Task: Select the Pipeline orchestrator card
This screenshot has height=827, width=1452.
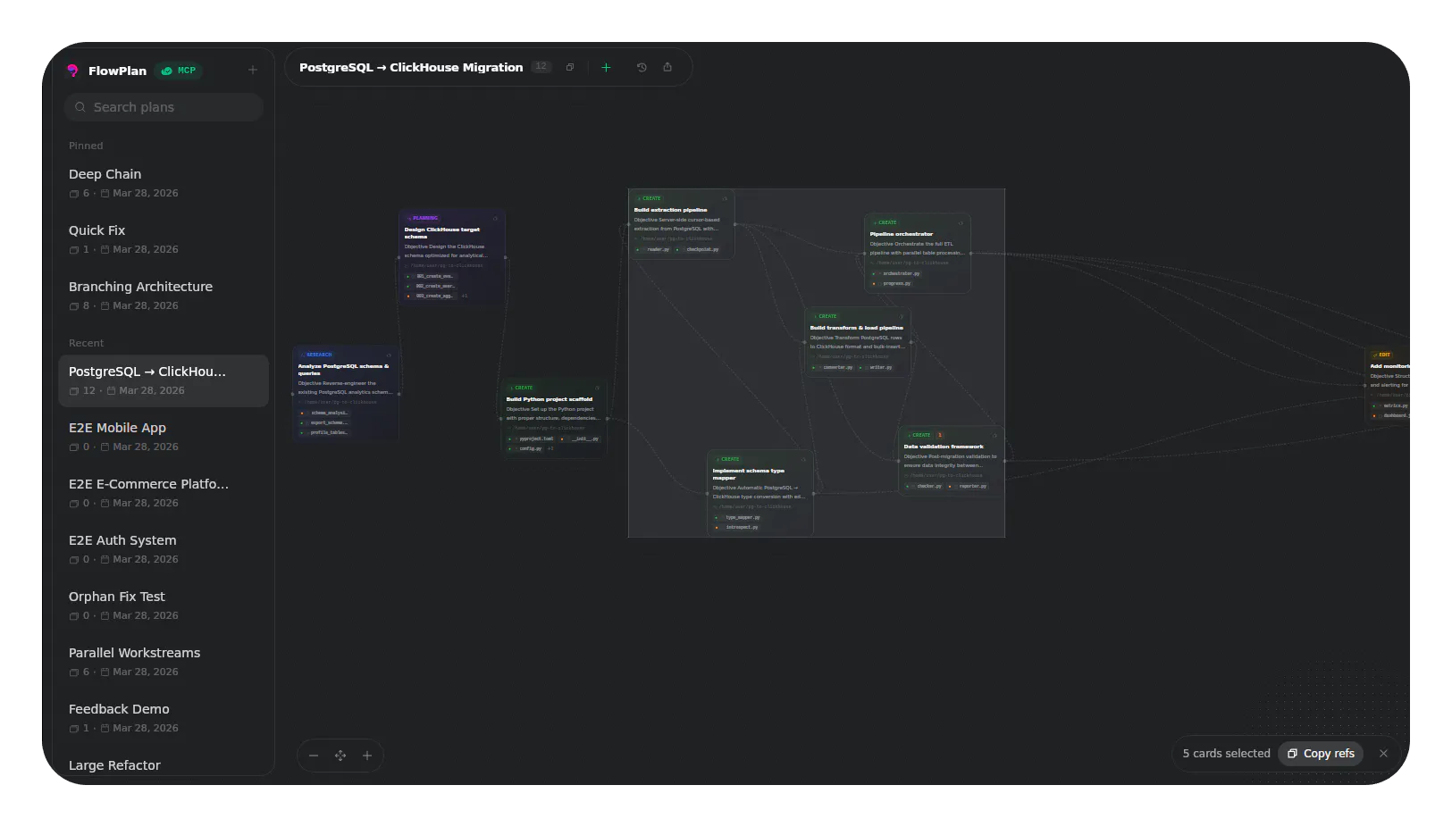Action: (918, 254)
